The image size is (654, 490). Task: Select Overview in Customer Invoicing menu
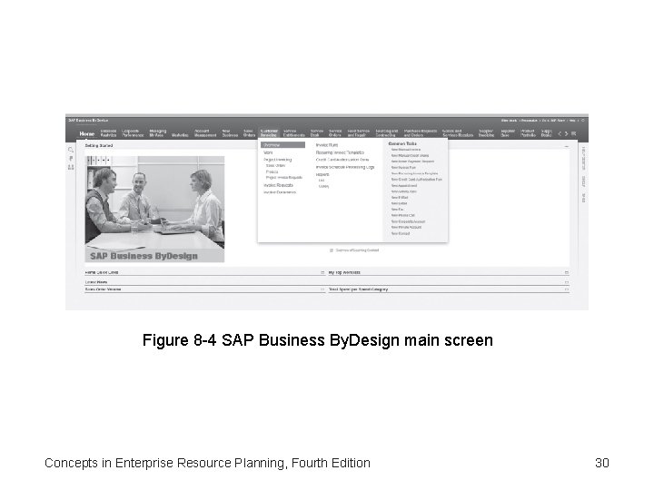point(282,145)
